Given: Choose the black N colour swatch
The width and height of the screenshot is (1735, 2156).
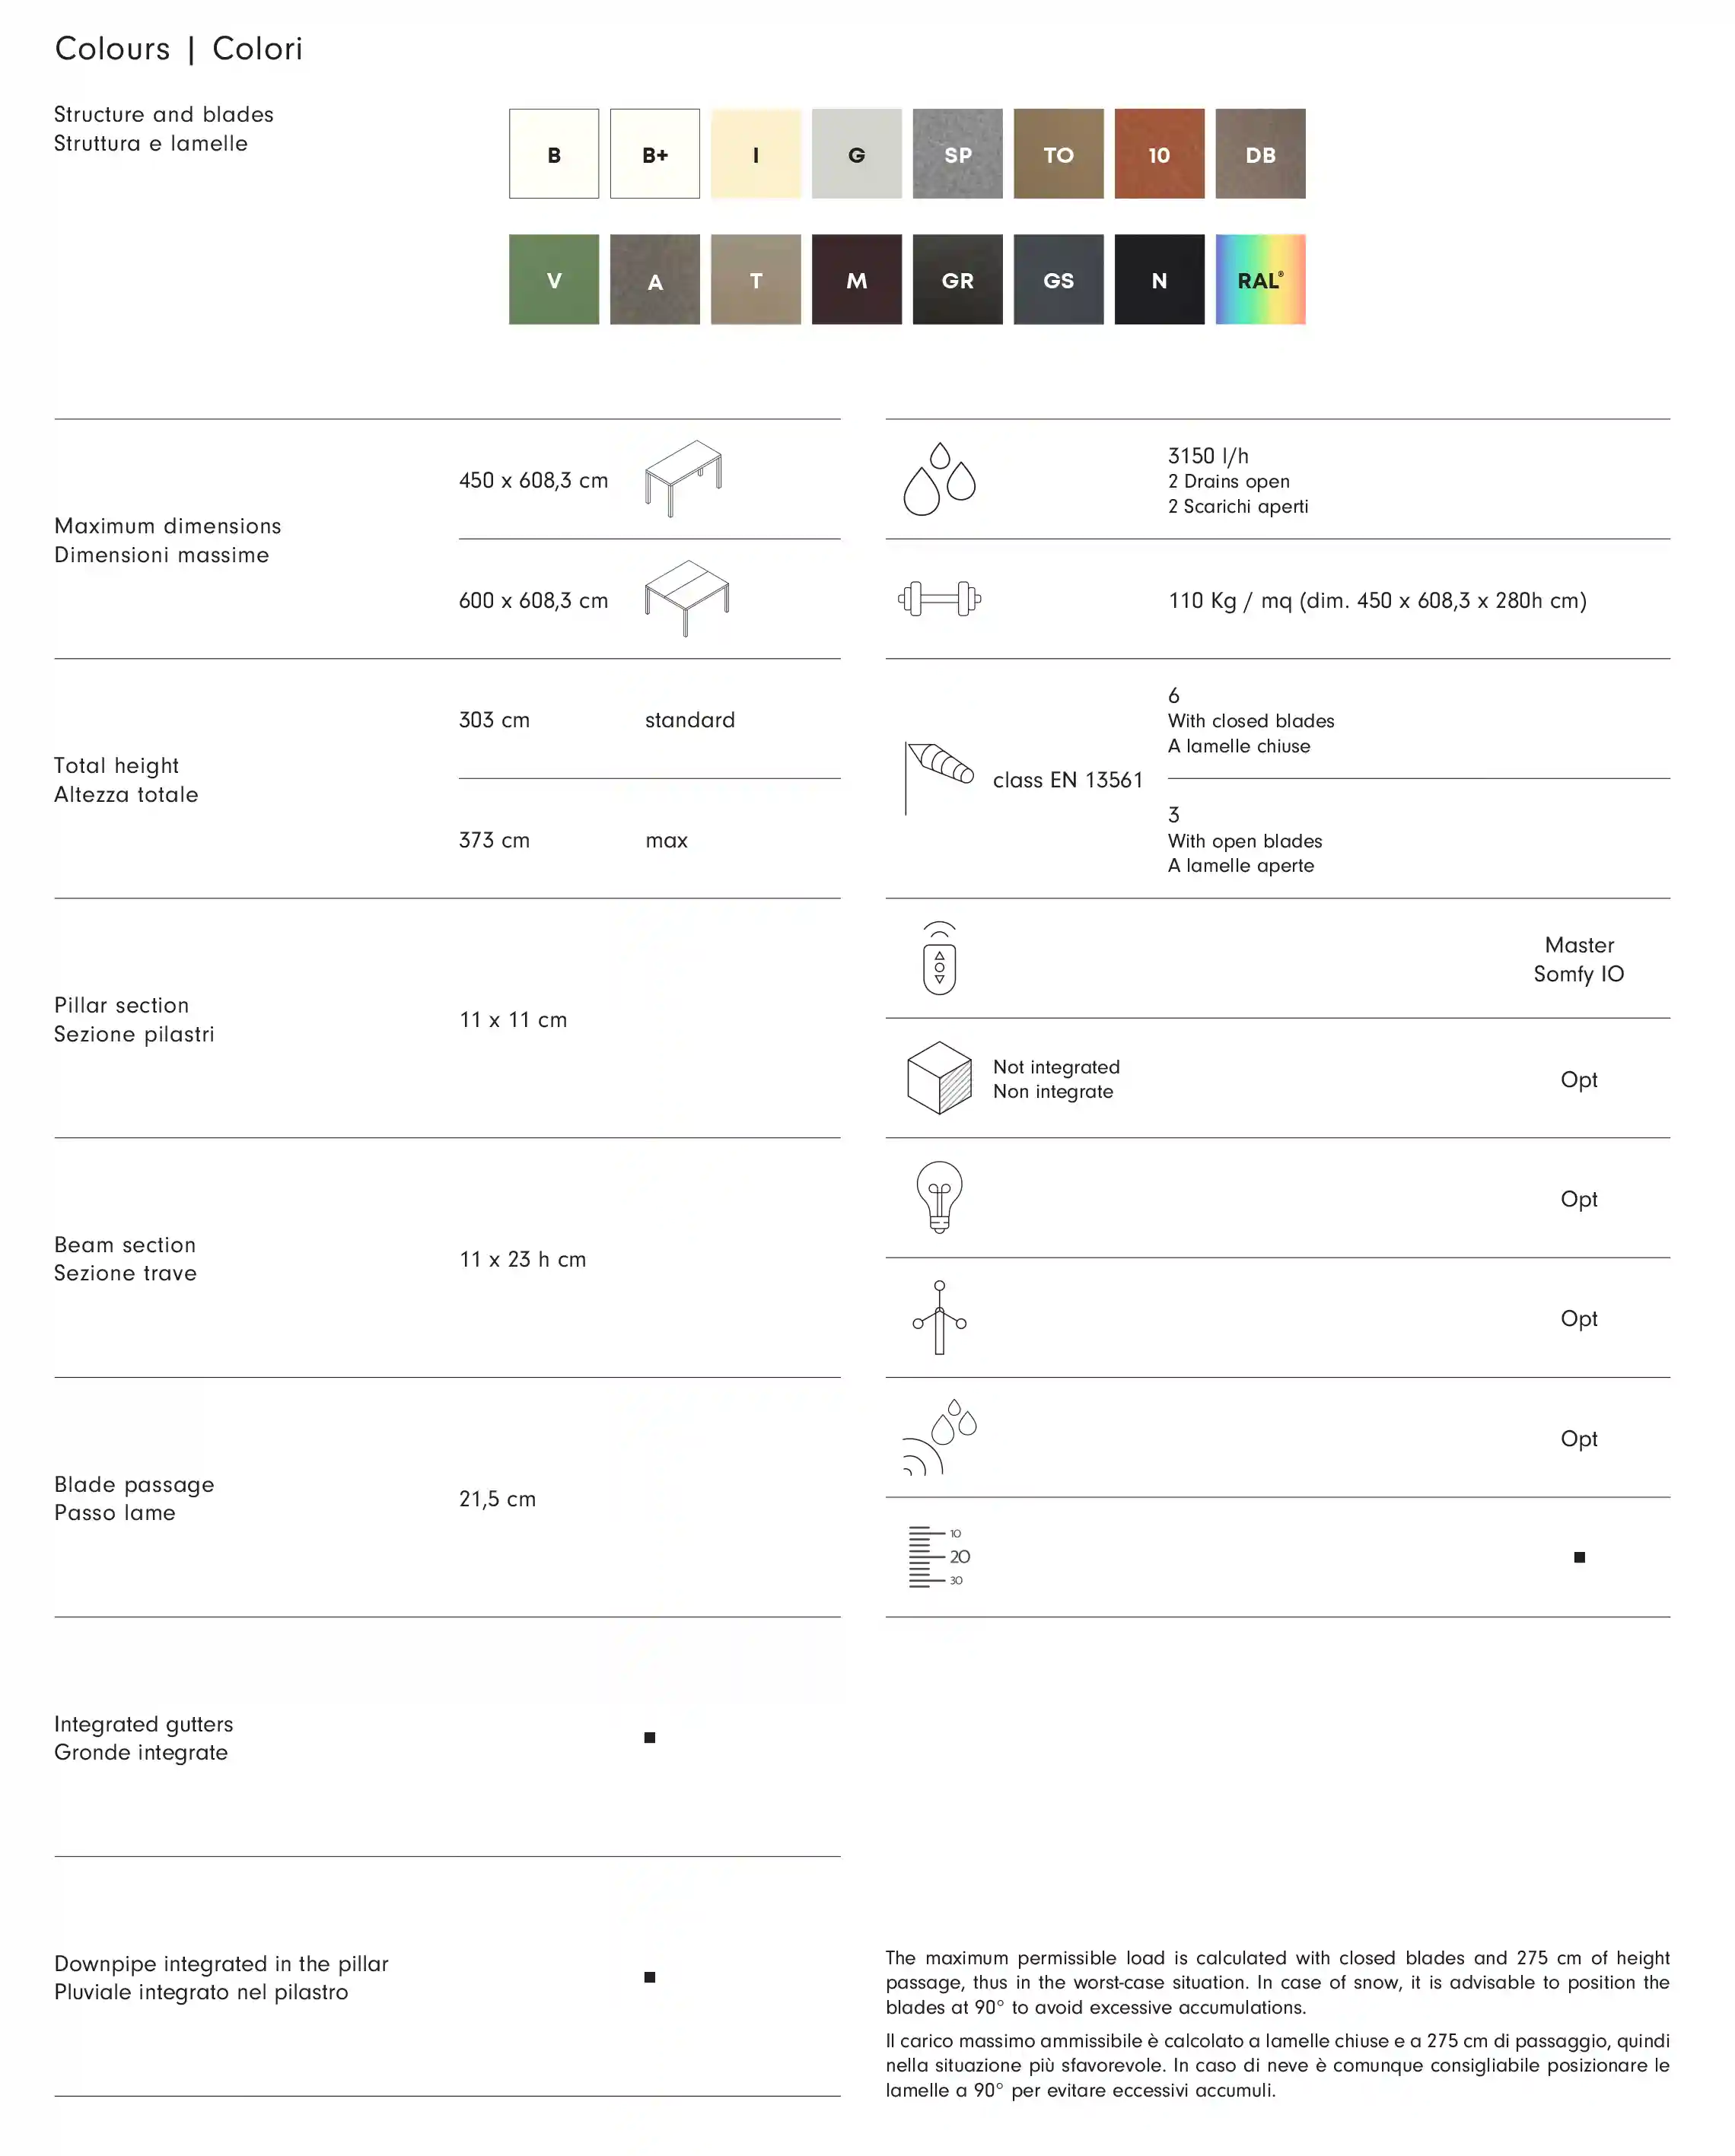Looking at the screenshot, I should [1159, 280].
